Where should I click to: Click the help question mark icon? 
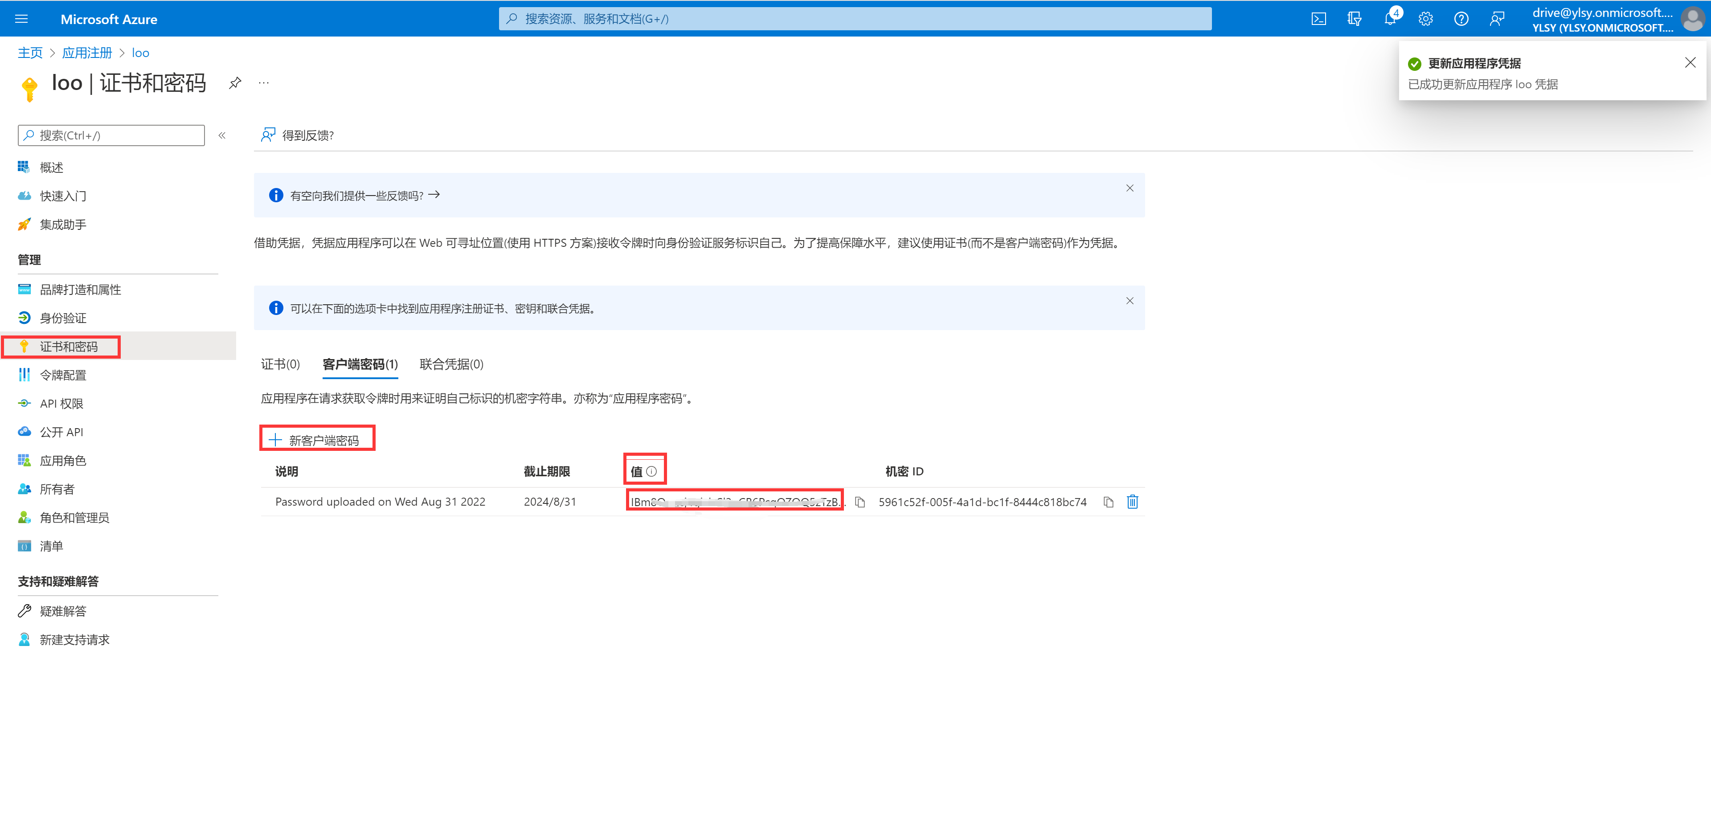1461,19
